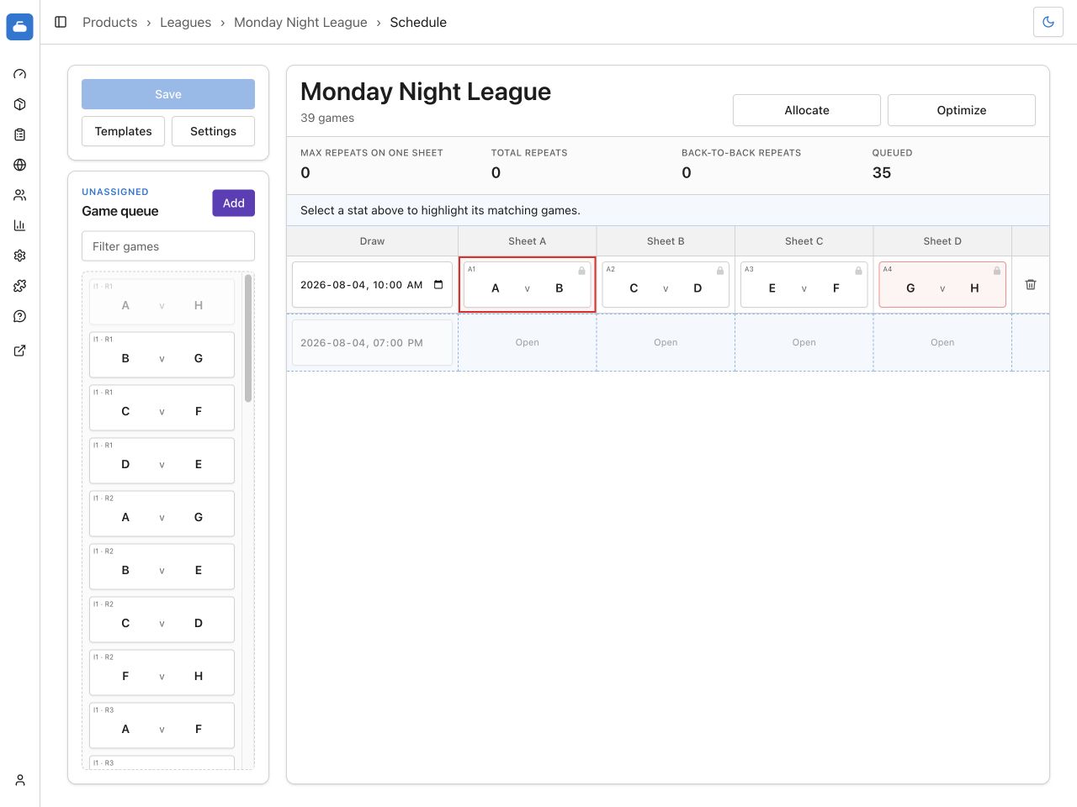Image resolution: width=1077 pixels, height=807 pixels.
Task: Click the game queue scrollbar
Action: pyautogui.click(x=248, y=338)
